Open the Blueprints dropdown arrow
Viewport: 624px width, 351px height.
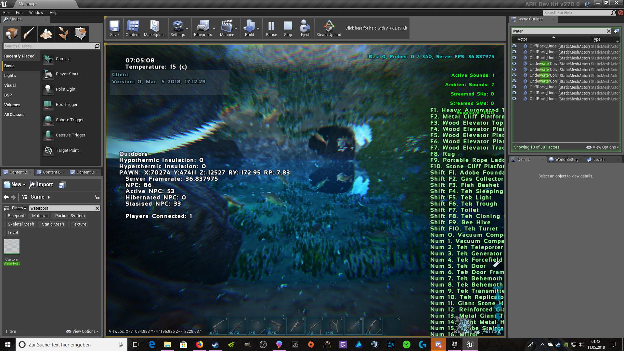(x=214, y=29)
